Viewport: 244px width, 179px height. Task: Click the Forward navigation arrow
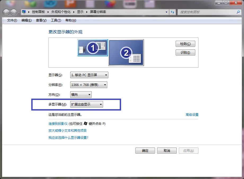14,12
